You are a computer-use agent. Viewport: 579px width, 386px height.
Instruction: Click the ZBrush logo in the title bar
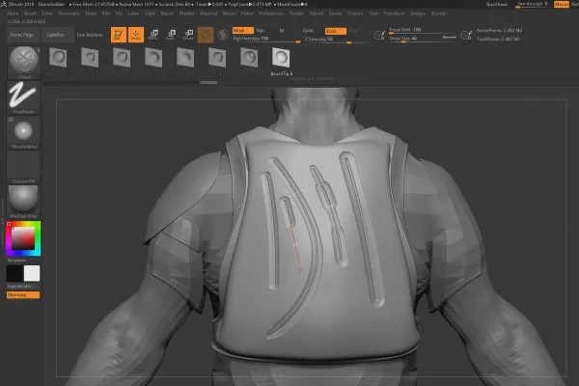pyautogui.click(x=3, y=4)
